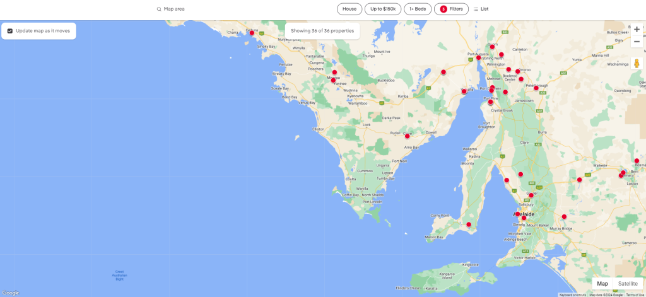Switch to Satellite map view
This screenshot has width=646, height=297.
click(x=627, y=284)
